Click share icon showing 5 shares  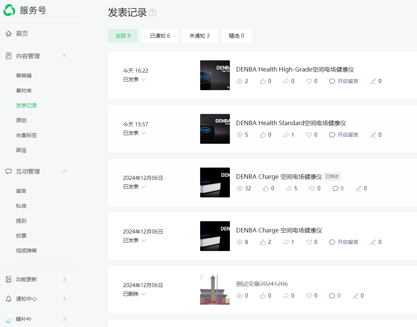289,188
